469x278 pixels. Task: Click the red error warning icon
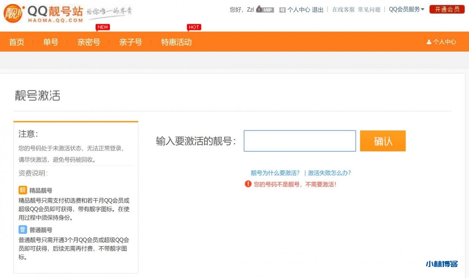(x=248, y=184)
